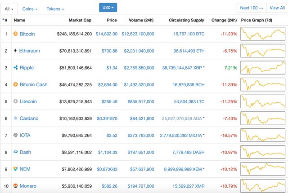Sort by Circulating Supply column header
The height and width of the screenshot is (193, 288).
pyautogui.click(x=186, y=20)
